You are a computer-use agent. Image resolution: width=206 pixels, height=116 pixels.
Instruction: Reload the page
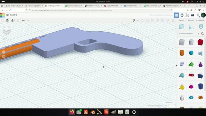(x=10, y=10)
